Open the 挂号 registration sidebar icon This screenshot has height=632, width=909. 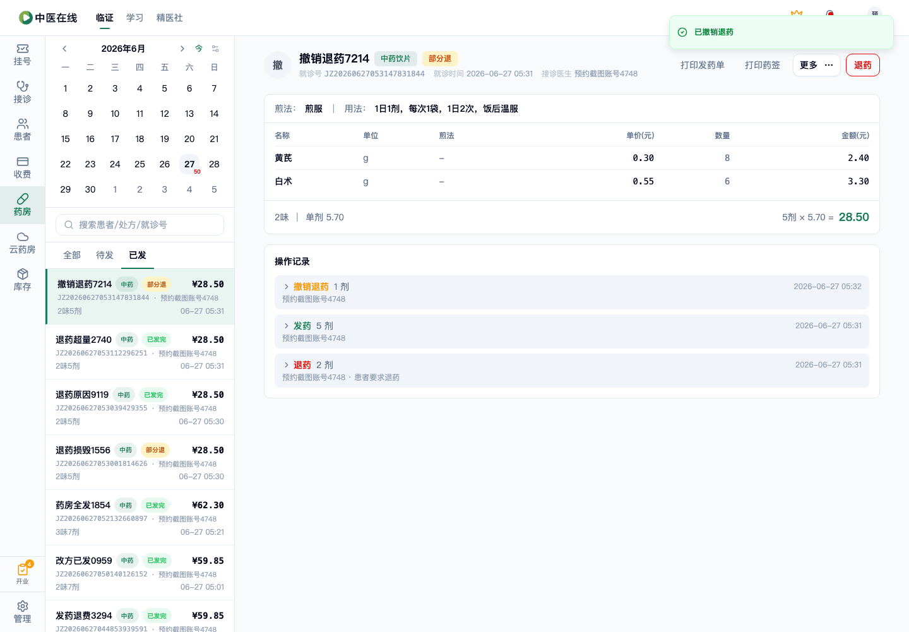pyautogui.click(x=22, y=55)
